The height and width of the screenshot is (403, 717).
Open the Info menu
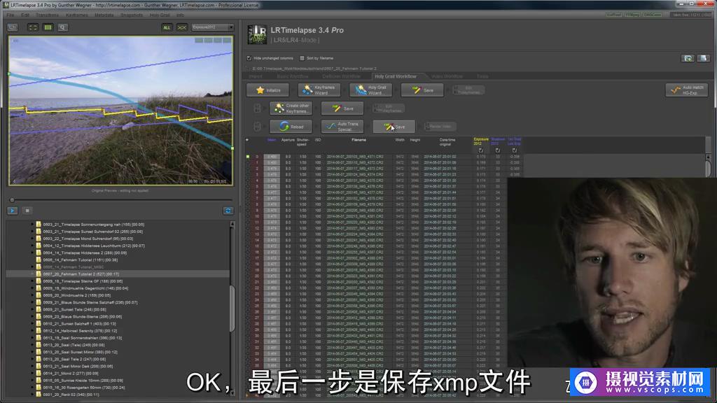pyautogui.click(x=180, y=15)
